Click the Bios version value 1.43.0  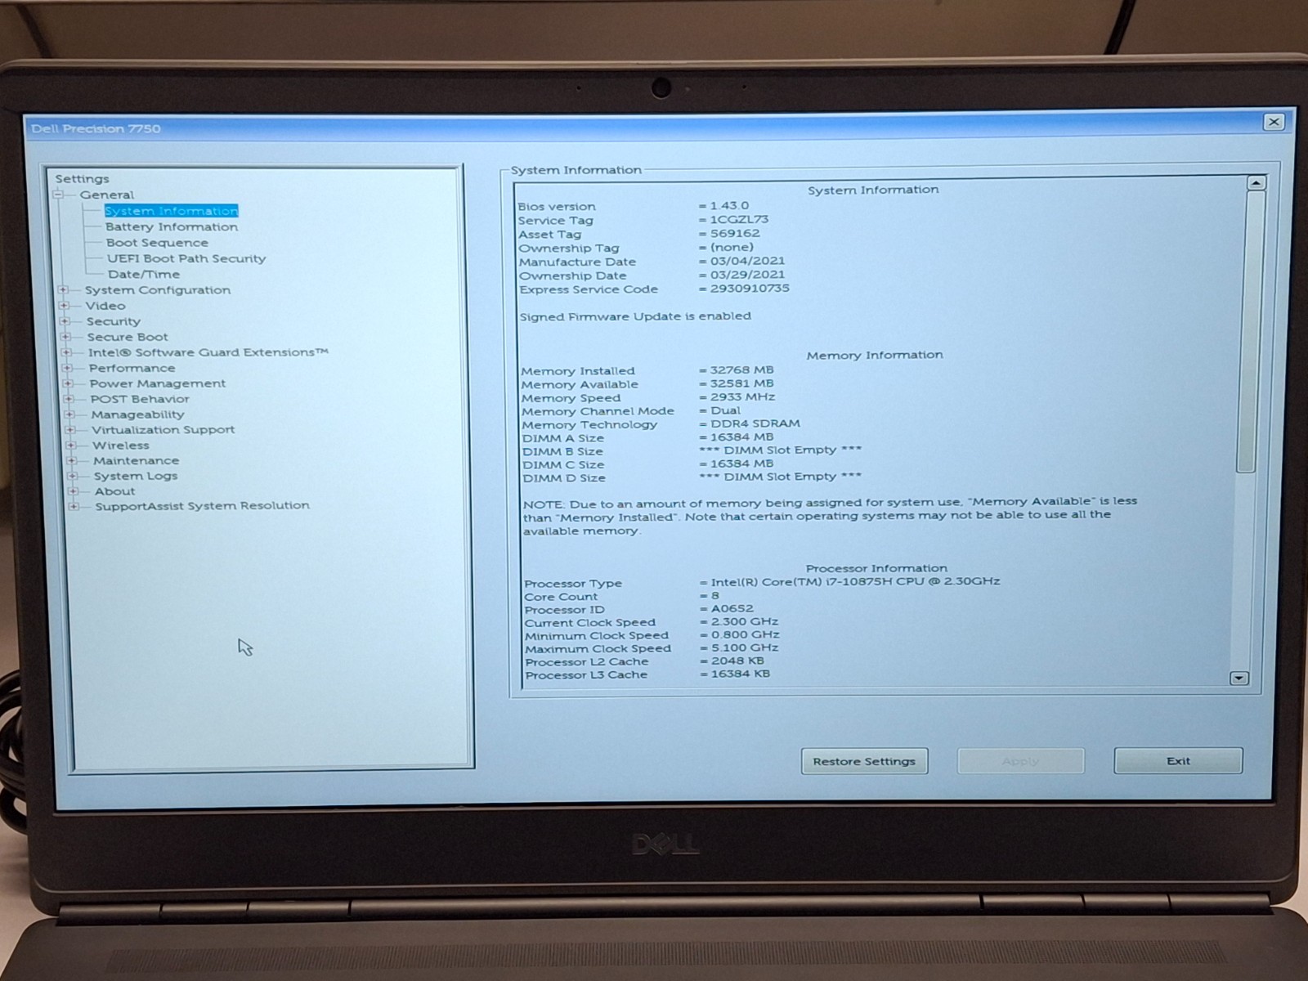(x=729, y=206)
